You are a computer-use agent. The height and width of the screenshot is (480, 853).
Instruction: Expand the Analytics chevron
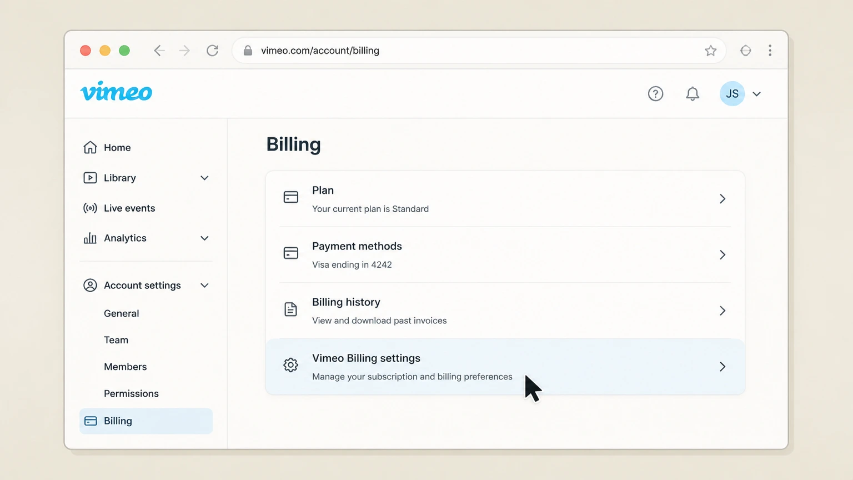(204, 238)
